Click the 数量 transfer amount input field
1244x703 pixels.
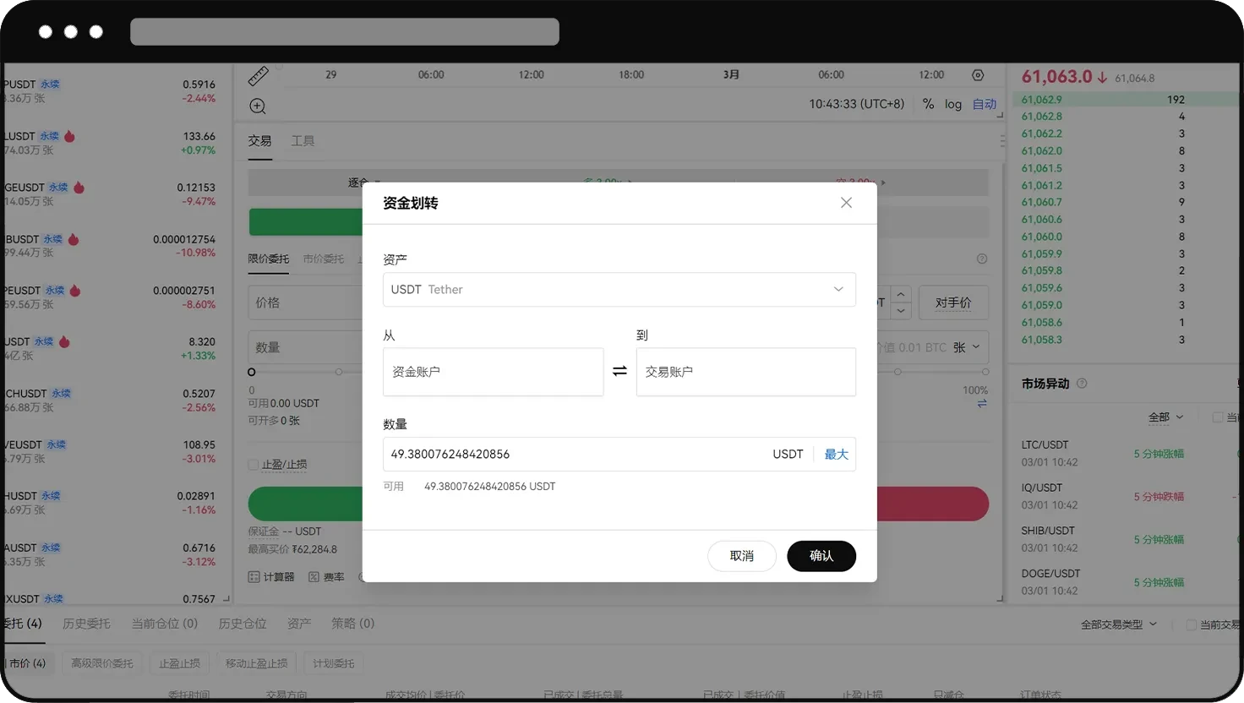pos(549,454)
